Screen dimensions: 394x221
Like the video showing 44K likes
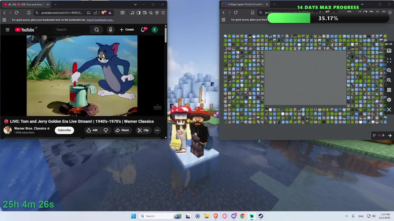pyautogui.click(x=92, y=130)
